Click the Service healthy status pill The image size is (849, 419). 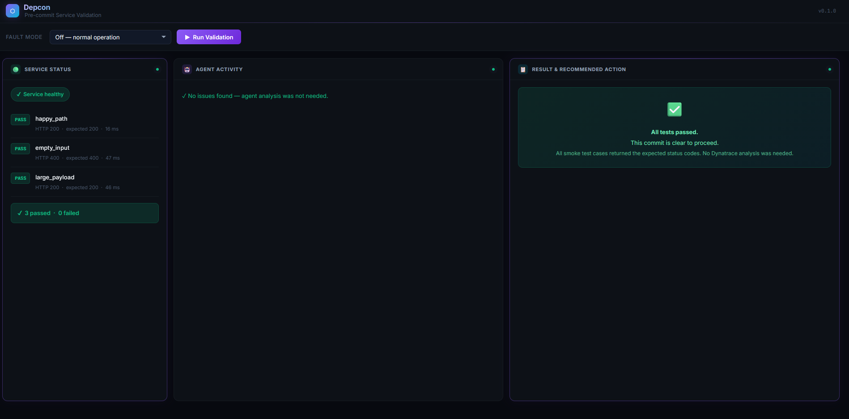(40, 94)
